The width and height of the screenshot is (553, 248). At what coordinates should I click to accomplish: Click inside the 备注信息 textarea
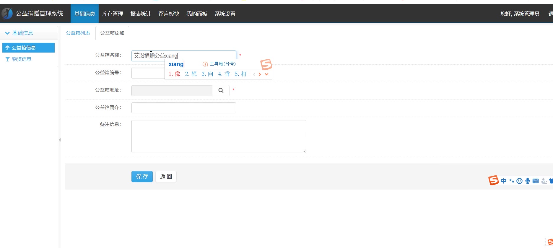click(x=219, y=136)
